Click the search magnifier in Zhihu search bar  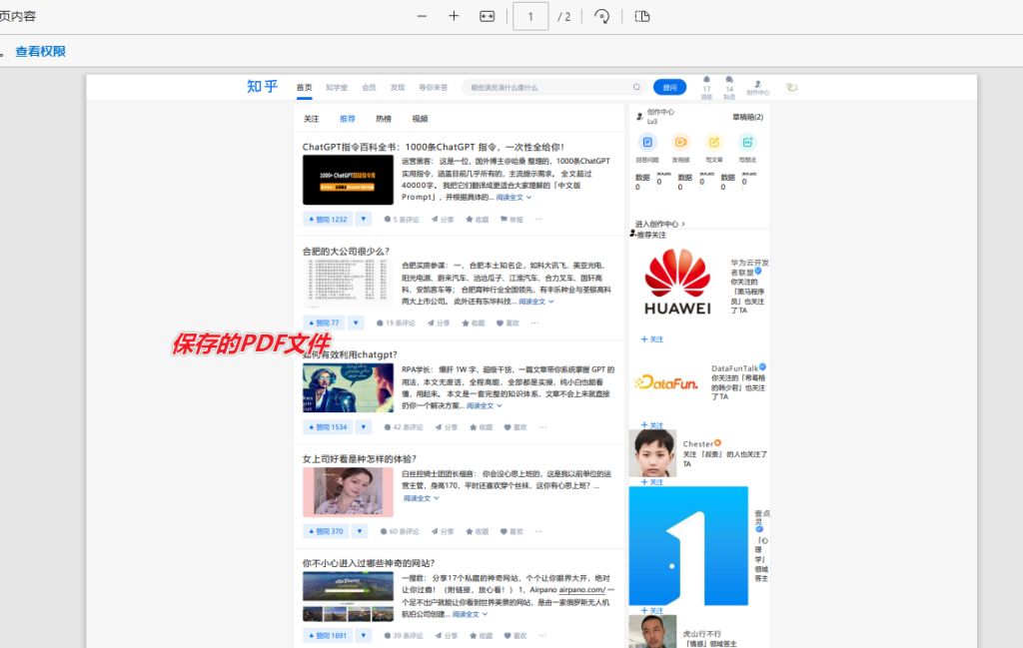click(636, 87)
